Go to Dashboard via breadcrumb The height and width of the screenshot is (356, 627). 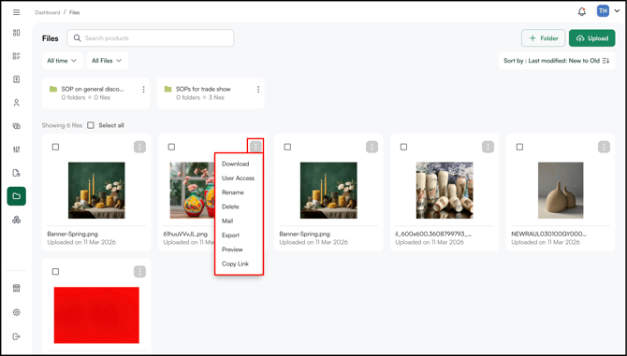[47, 12]
